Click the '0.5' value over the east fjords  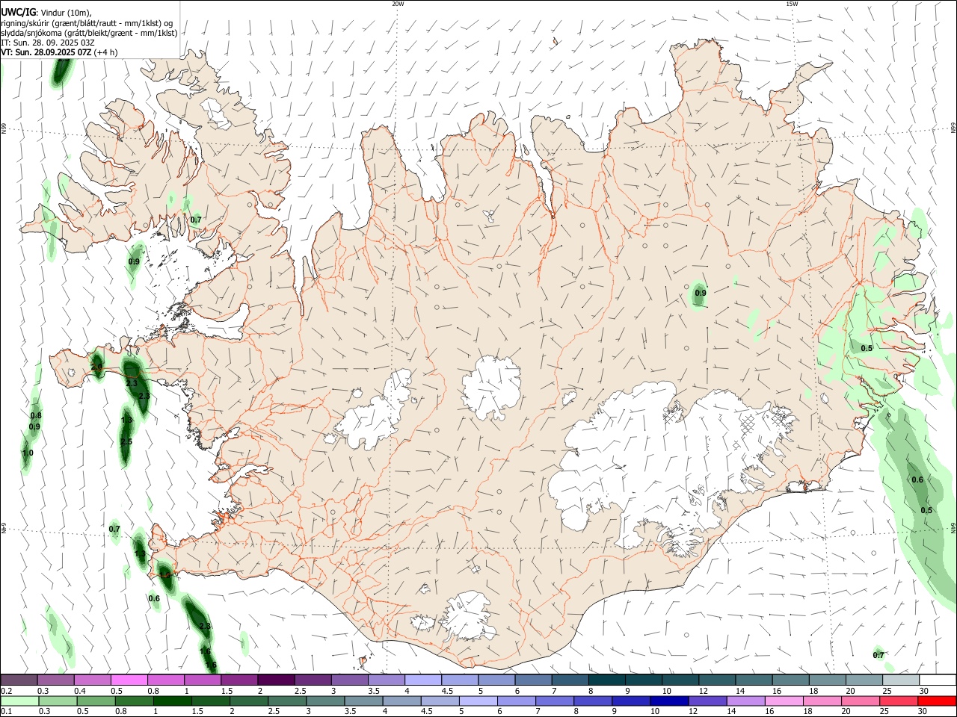867,348
